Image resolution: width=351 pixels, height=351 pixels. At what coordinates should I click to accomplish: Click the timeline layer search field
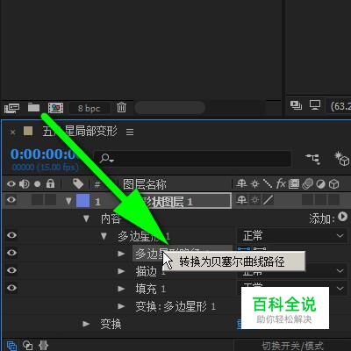coord(192,159)
